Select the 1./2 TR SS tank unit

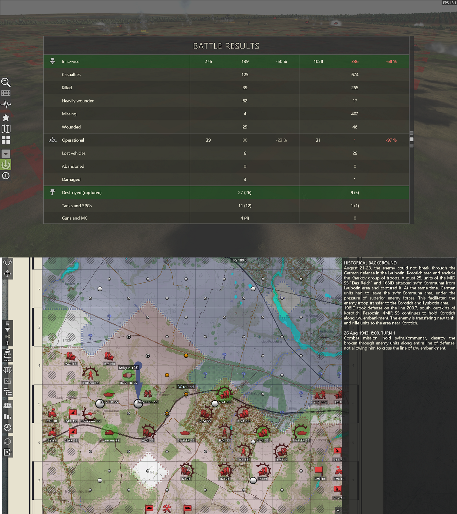[301, 433]
